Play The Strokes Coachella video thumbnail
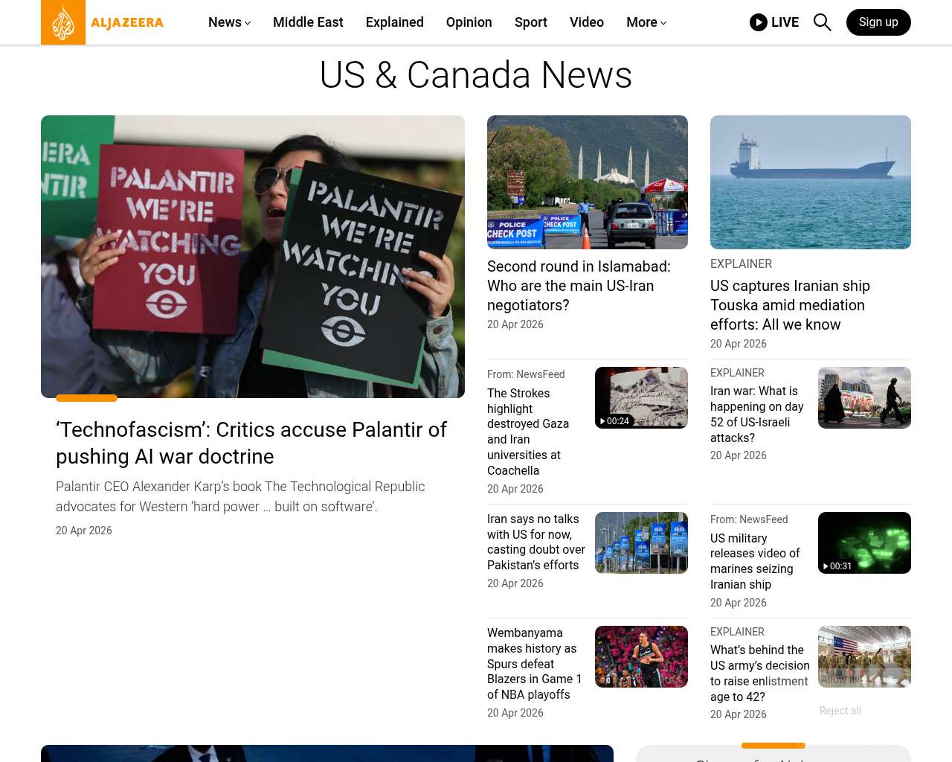Image resolution: width=952 pixels, height=762 pixels. pyautogui.click(x=641, y=397)
